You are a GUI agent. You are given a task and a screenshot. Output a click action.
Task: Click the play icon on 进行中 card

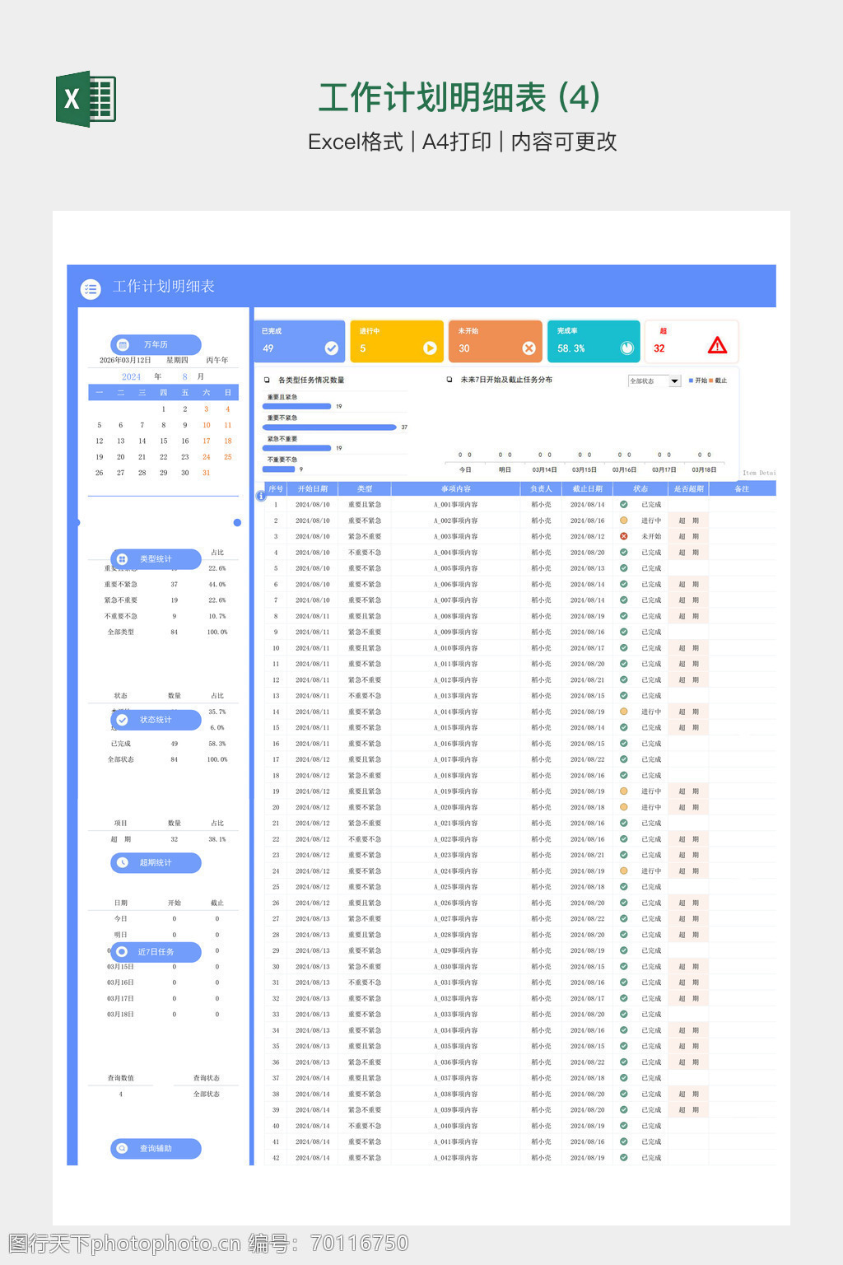[430, 348]
